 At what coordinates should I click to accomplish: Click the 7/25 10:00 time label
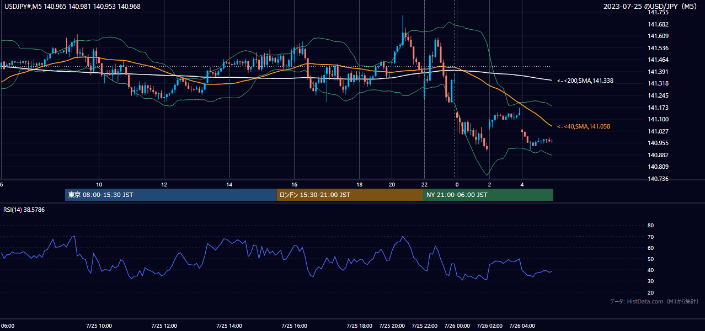(x=99, y=325)
